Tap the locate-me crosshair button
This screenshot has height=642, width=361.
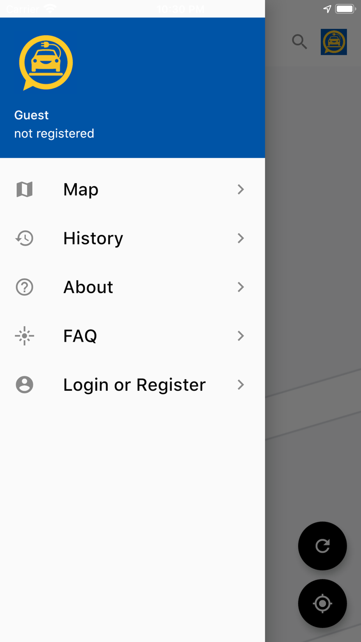click(322, 603)
